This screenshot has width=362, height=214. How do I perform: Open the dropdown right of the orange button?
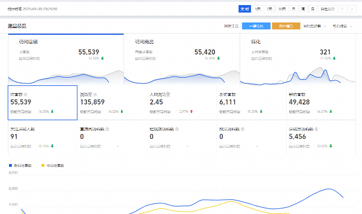315,26
